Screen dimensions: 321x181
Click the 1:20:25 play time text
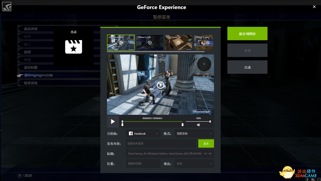coord(27,176)
